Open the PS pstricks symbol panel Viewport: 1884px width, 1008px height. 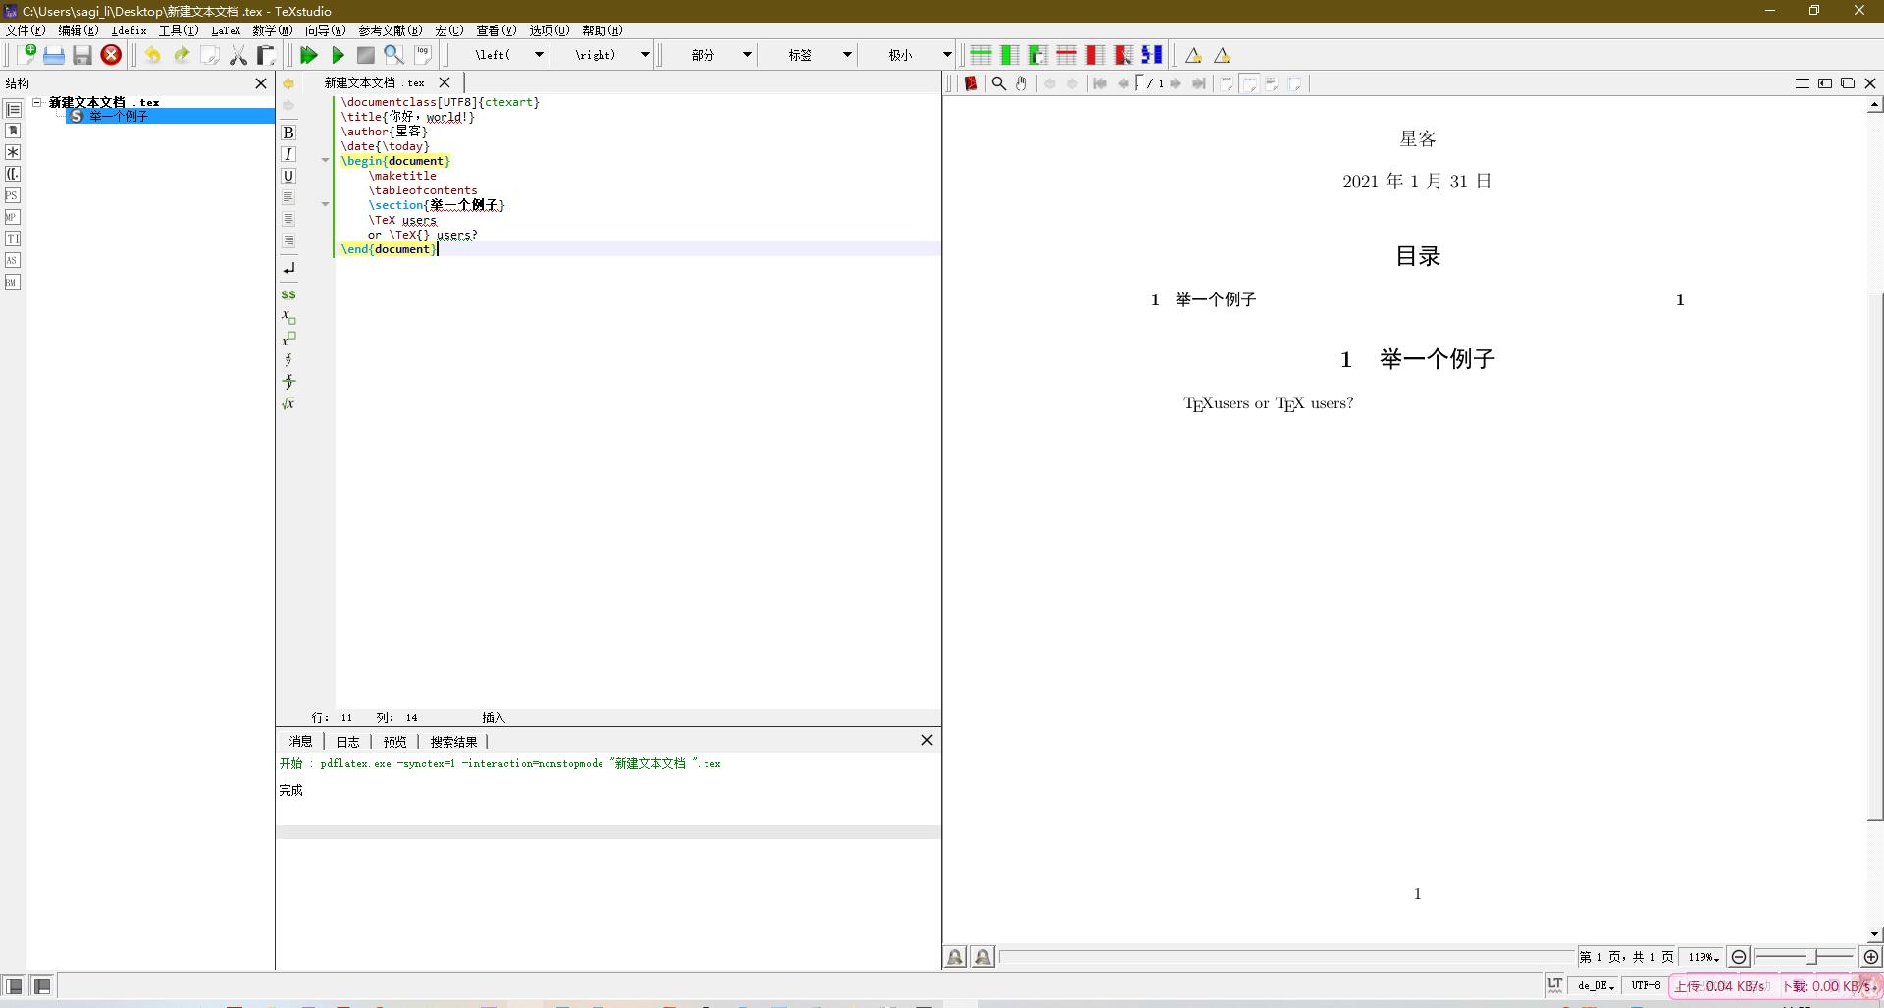click(13, 195)
